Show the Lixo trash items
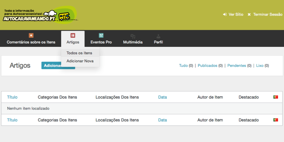The width and height of the screenshot is (284, 142). tap(260, 66)
